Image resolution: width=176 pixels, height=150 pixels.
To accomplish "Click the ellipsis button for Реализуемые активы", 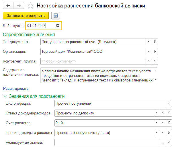I will [163, 142].
